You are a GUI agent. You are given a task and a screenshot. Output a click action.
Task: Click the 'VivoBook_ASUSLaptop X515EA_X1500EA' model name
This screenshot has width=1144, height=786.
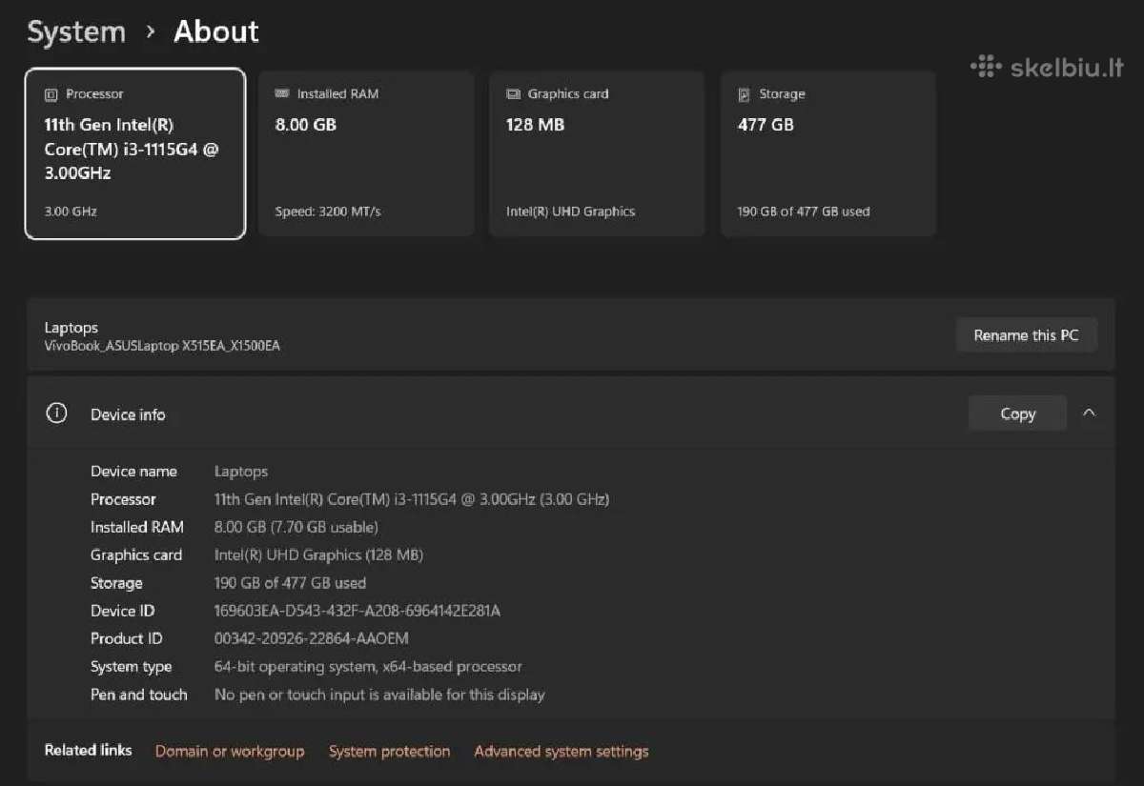click(x=162, y=346)
